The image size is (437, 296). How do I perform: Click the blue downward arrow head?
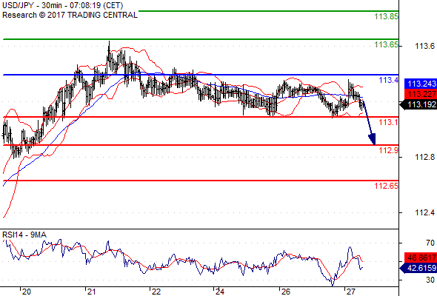(x=373, y=139)
